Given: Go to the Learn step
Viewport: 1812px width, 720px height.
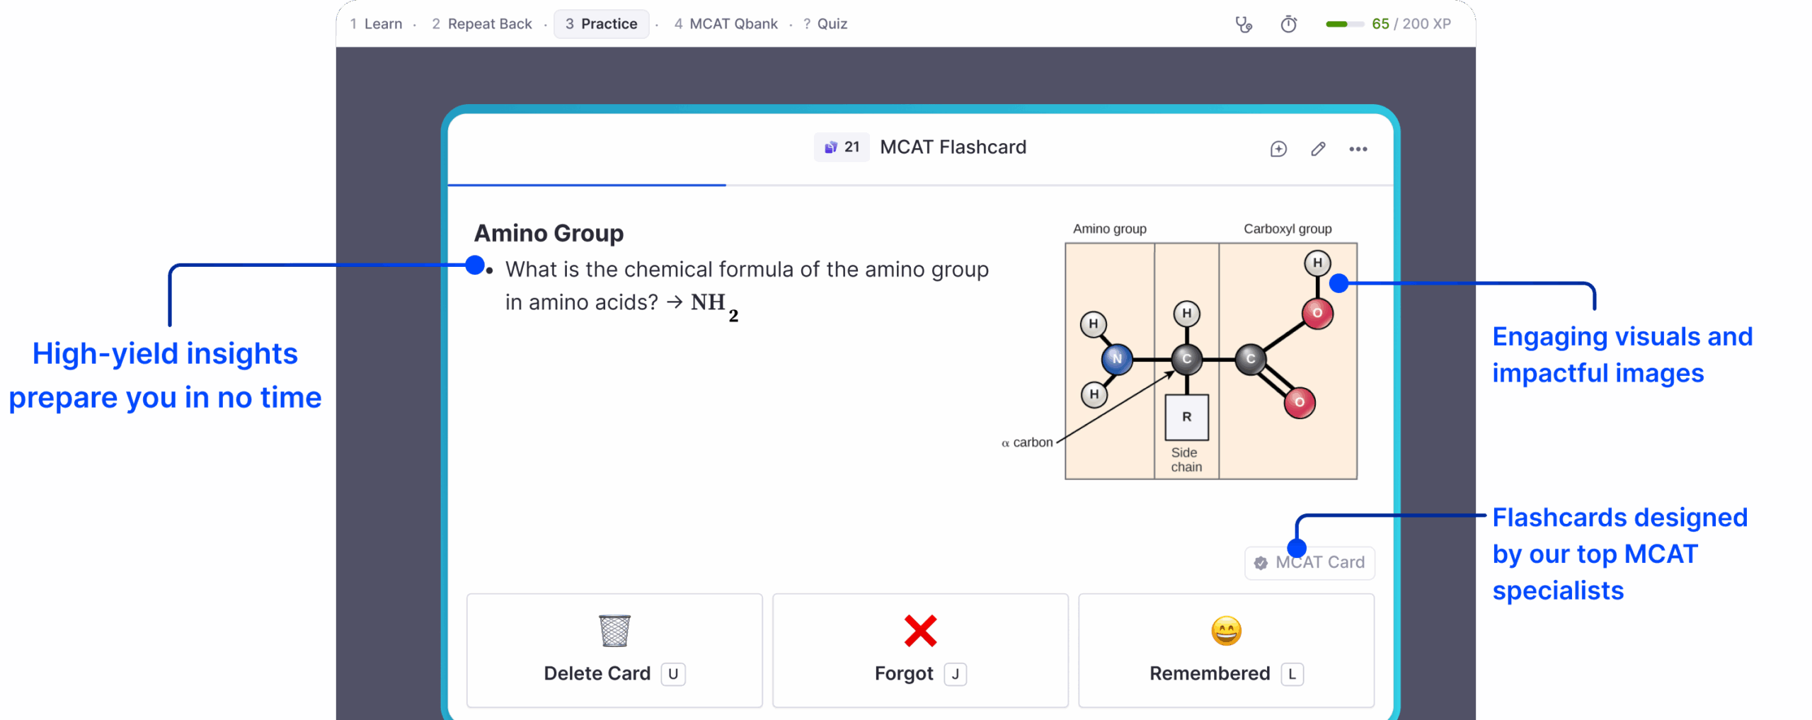Looking at the screenshot, I should [377, 24].
